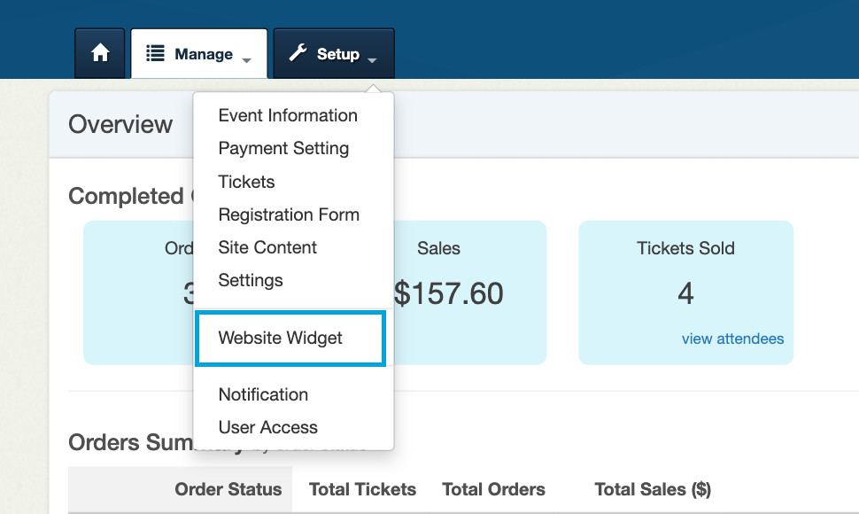859x514 pixels.
Task: Choose Tickets in the Setup menu
Action: [x=246, y=182]
